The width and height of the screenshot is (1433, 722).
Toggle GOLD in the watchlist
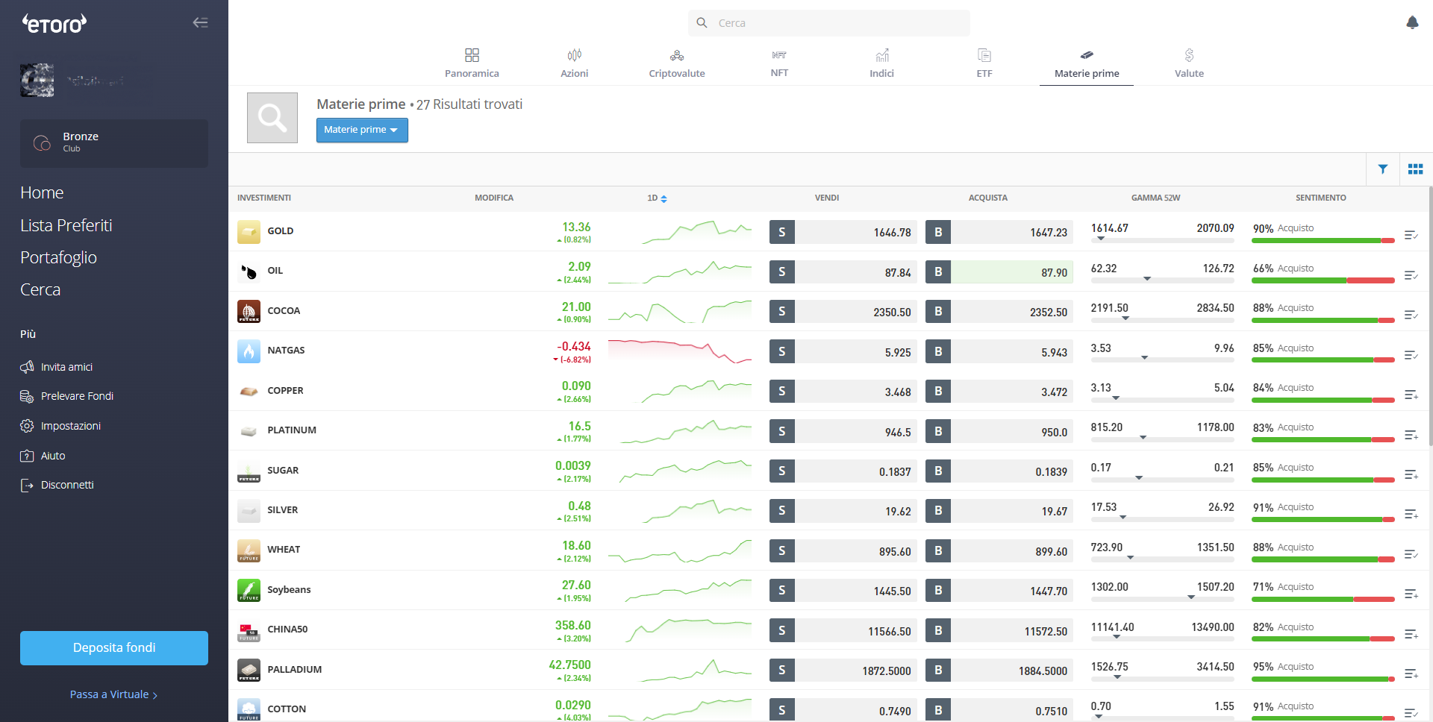(1411, 235)
